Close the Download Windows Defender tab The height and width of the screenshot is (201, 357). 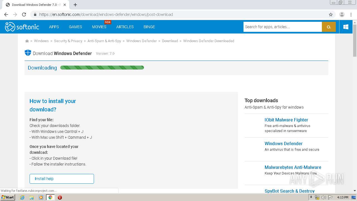[x=65, y=5]
